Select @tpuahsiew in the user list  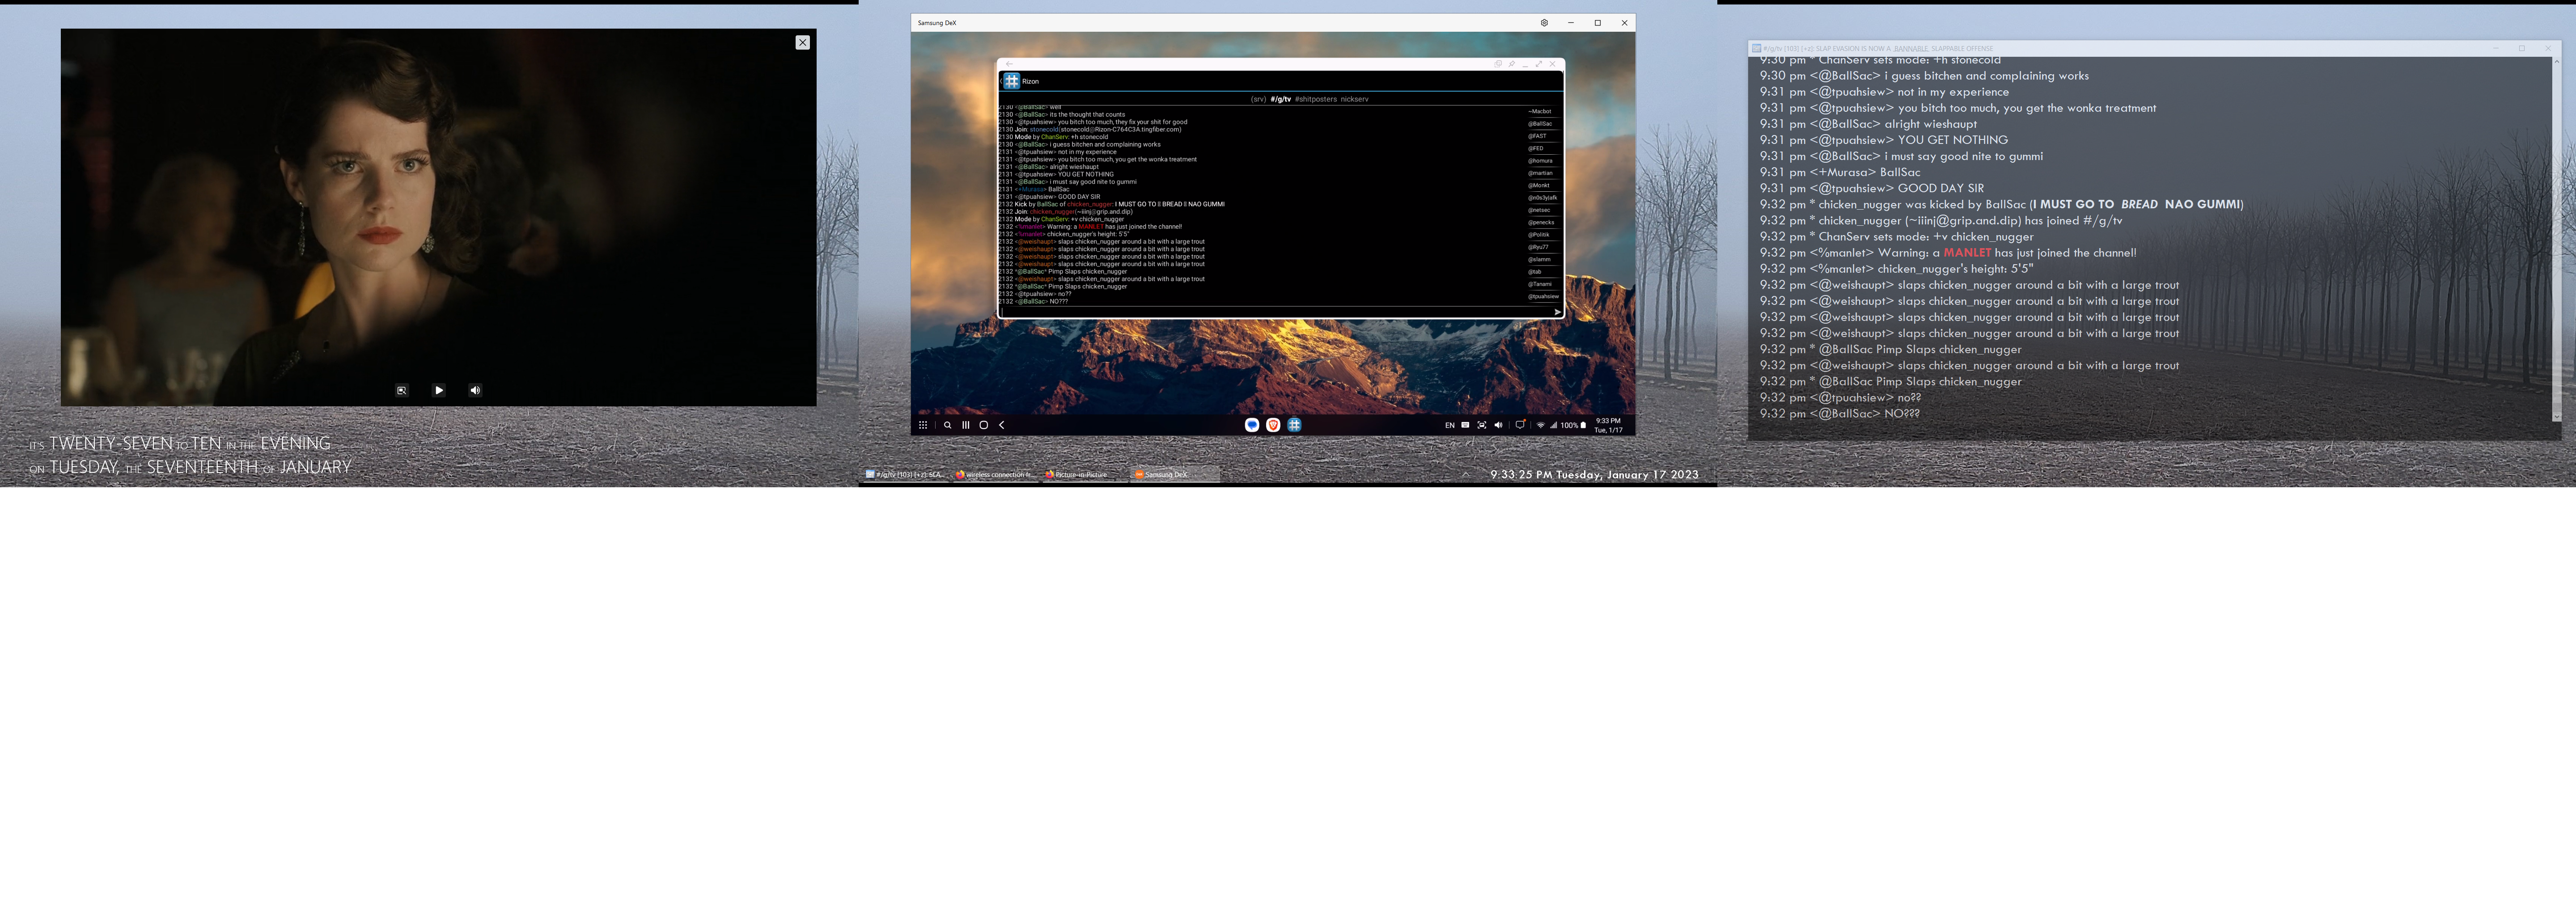(x=1543, y=296)
